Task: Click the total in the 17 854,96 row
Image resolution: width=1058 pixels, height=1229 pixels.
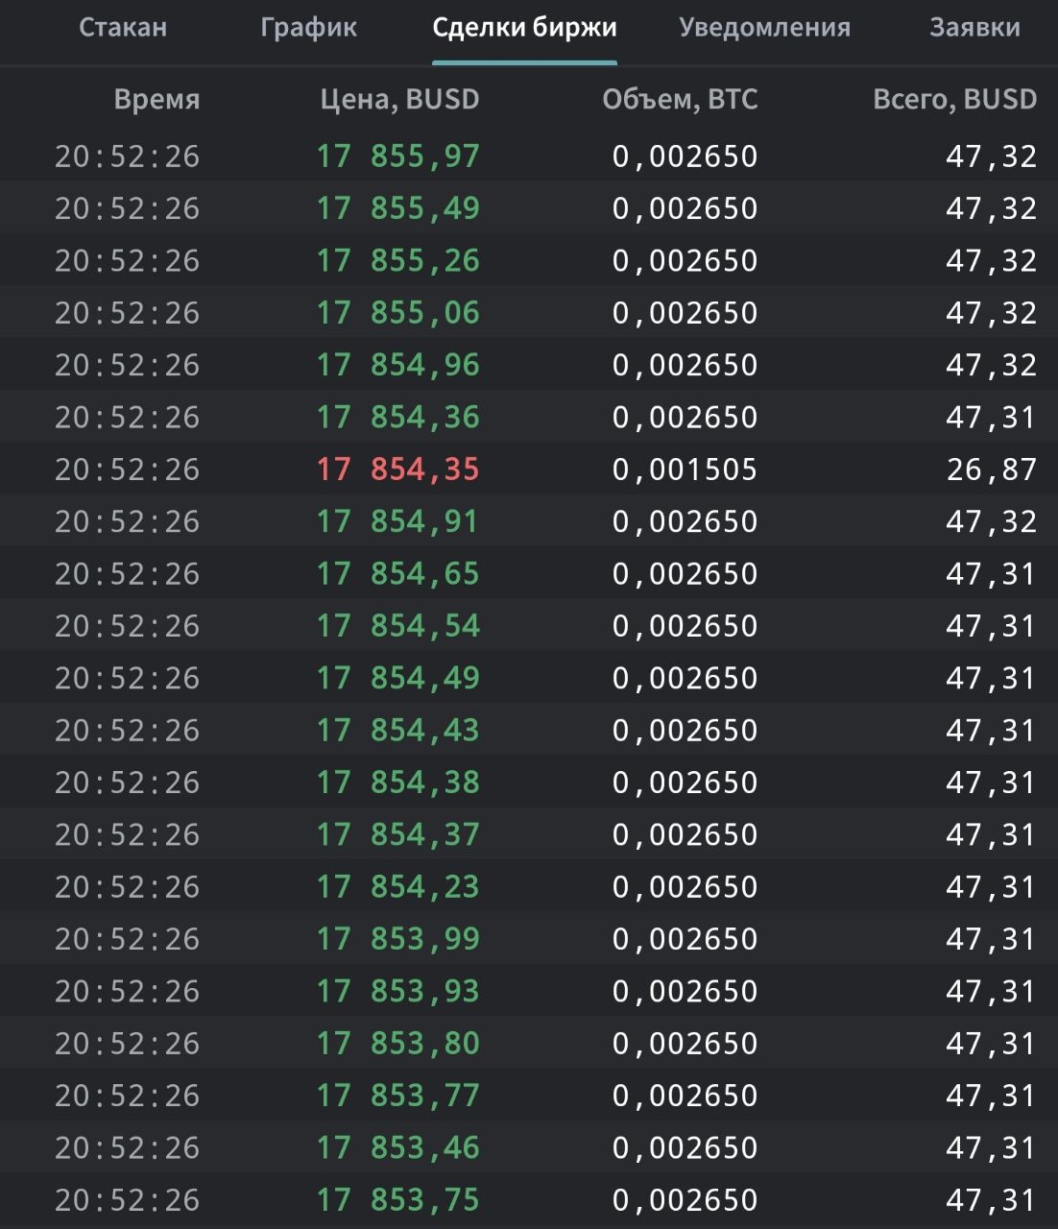Action: 992,365
